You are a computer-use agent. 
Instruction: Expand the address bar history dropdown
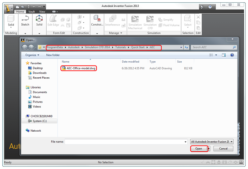click(181, 47)
